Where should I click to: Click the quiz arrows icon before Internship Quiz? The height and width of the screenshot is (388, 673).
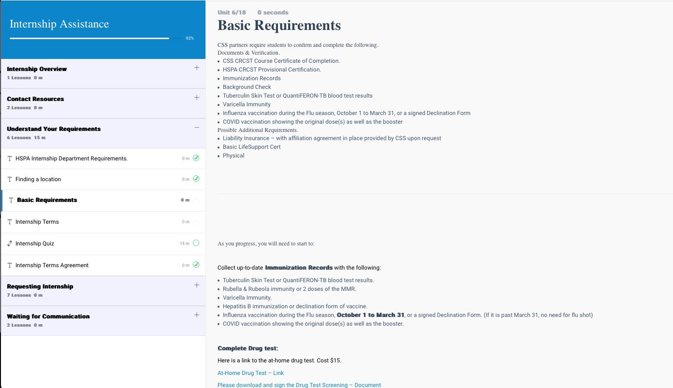[x=10, y=244]
